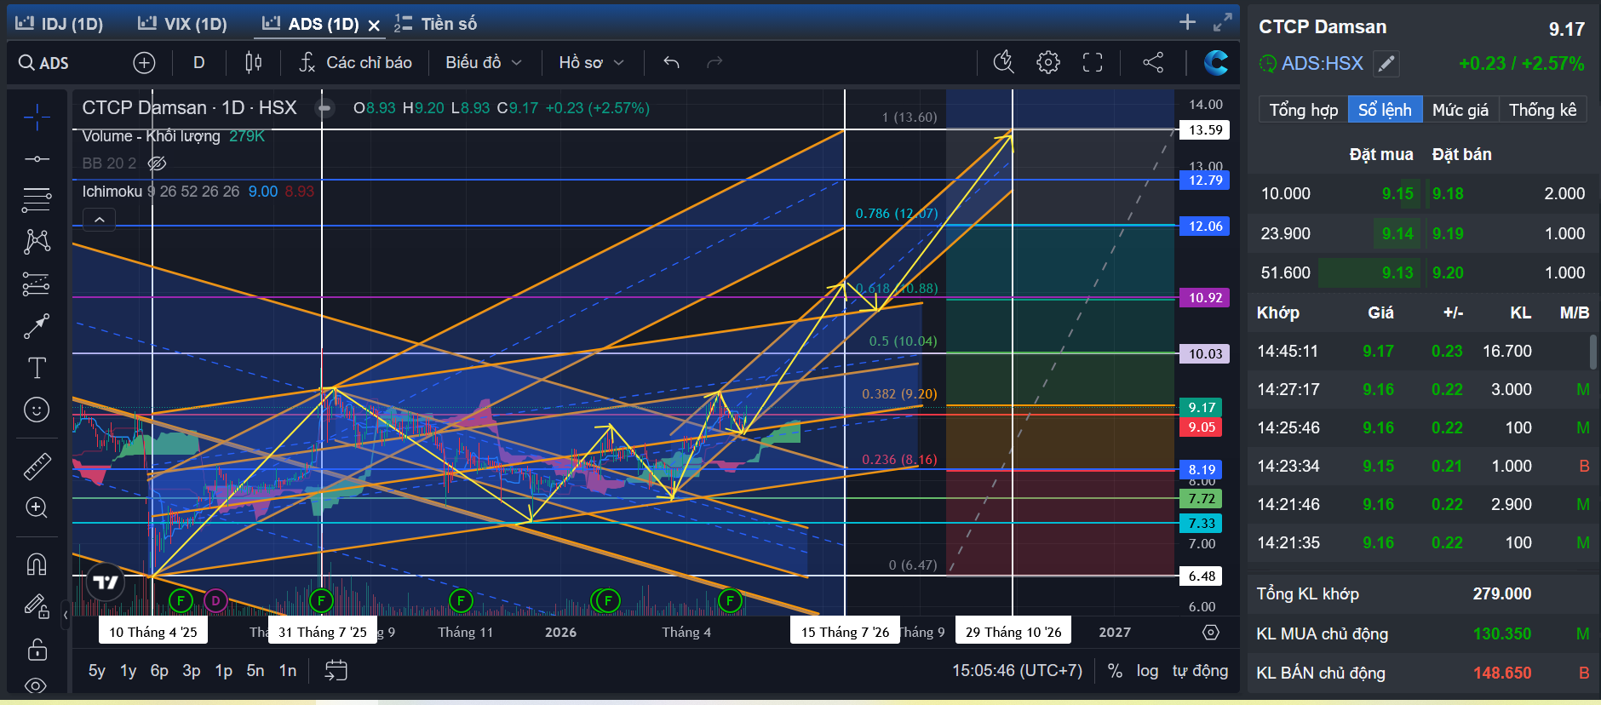Viewport: 1601px width, 705px height.
Task: Click the magenta 10.92 price axis label
Action: pos(1205,298)
